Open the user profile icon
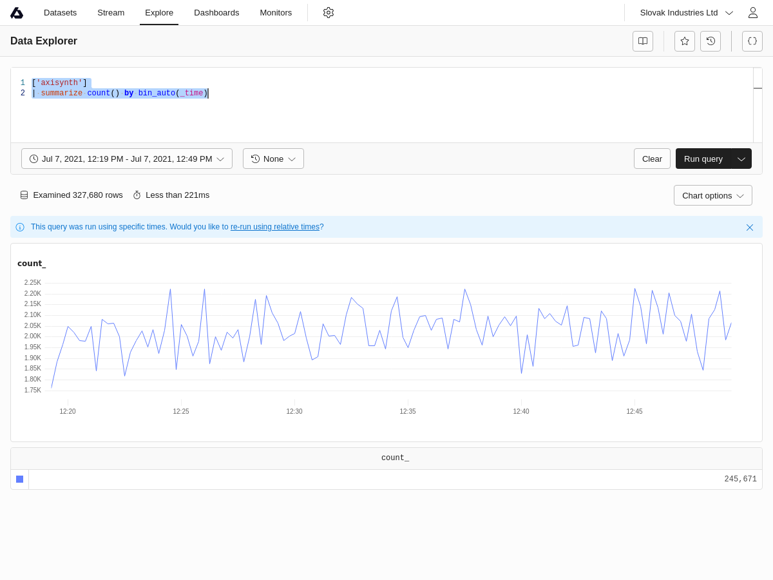 752,13
